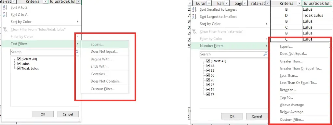Viewport: 333px width, 125px height.
Task: Select the Above Average filter
Action: click(x=300, y=105)
